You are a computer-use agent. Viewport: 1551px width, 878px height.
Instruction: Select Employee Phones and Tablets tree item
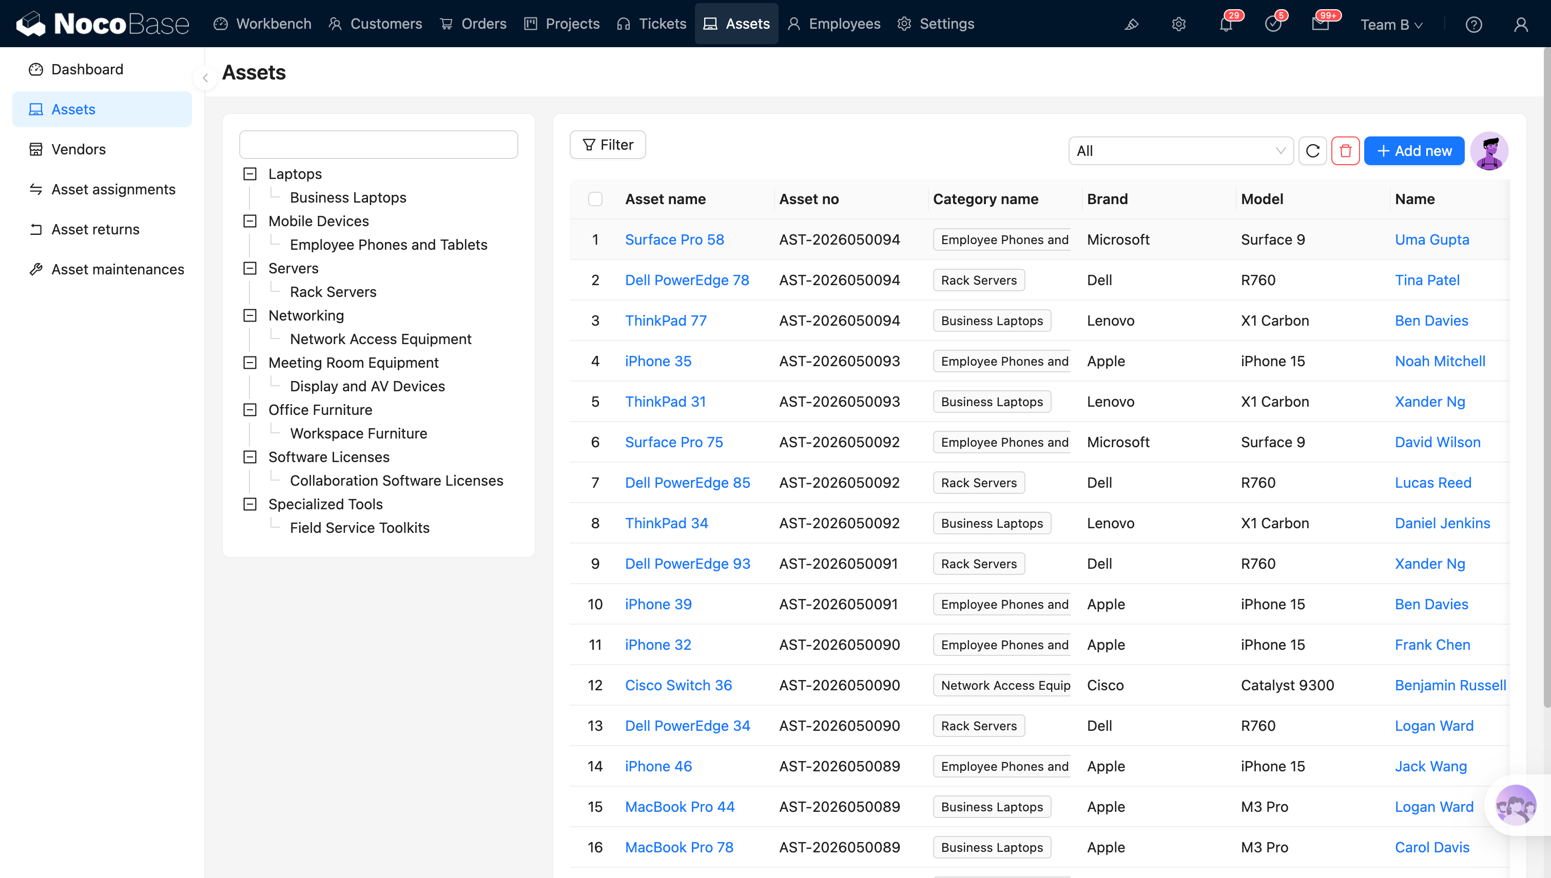pyautogui.click(x=388, y=244)
